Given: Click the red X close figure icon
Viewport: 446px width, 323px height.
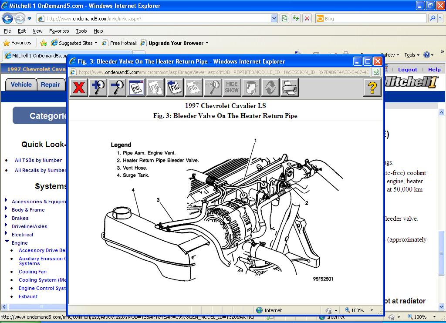Looking at the screenshot, I should (79, 87).
